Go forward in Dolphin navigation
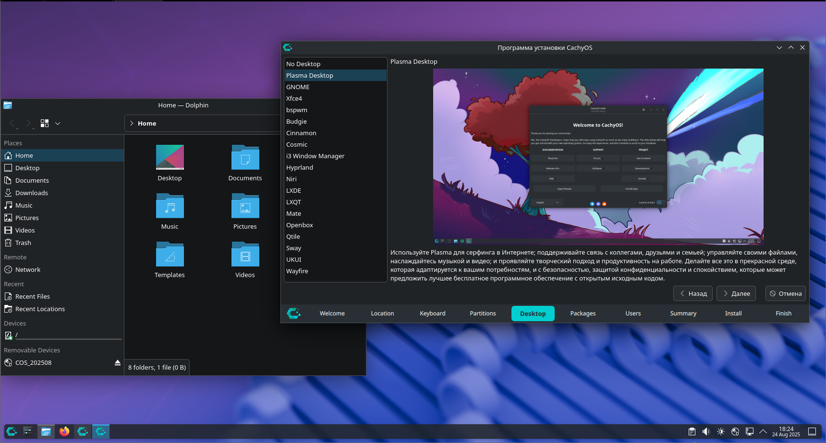The image size is (826, 443). [29, 123]
